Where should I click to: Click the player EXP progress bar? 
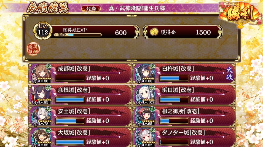click(78, 35)
